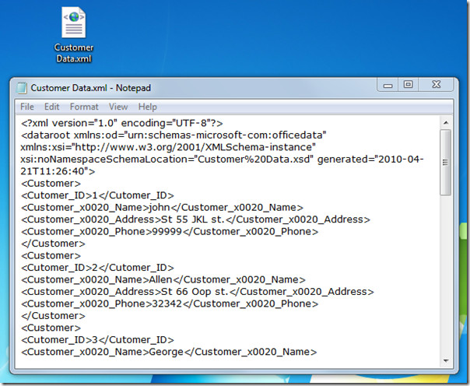Click the scrollbar up arrow
470x386 pixels.
coord(446,123)
